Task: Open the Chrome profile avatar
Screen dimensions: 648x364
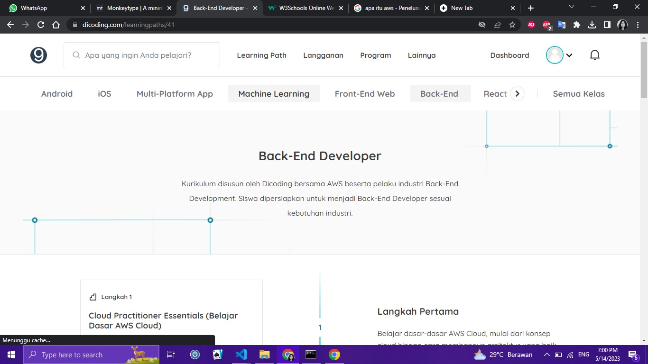Action: pyautogui.click(x=622, y=25)
